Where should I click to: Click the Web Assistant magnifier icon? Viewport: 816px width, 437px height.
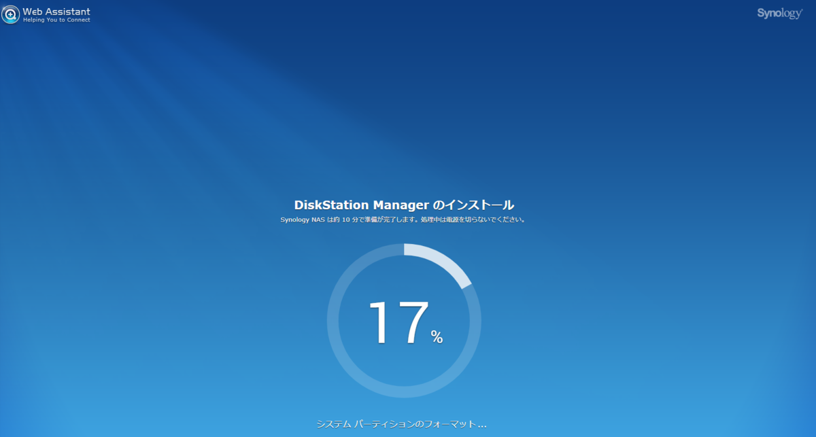[x=10, y=14]
